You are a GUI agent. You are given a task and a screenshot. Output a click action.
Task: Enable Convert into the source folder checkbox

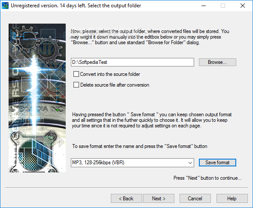pyautogui.click(x=76, y=74)
